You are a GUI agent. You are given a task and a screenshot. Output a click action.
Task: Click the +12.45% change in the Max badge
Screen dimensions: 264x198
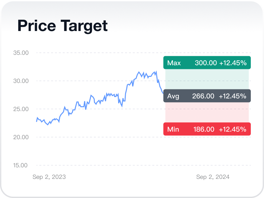[x=233, y=63]
